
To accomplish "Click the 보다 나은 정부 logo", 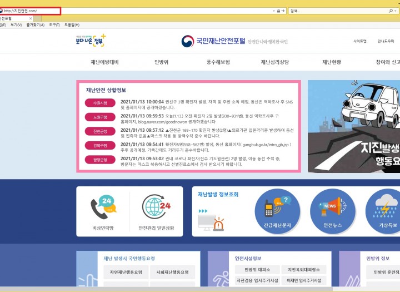I will [x=90, y=41].
